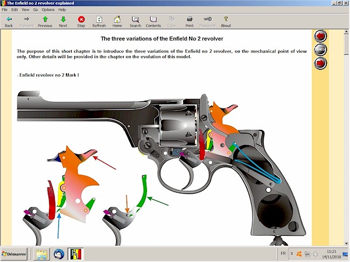Open file explorer from the taskbar
350x262 pixels.
[42, 254]
